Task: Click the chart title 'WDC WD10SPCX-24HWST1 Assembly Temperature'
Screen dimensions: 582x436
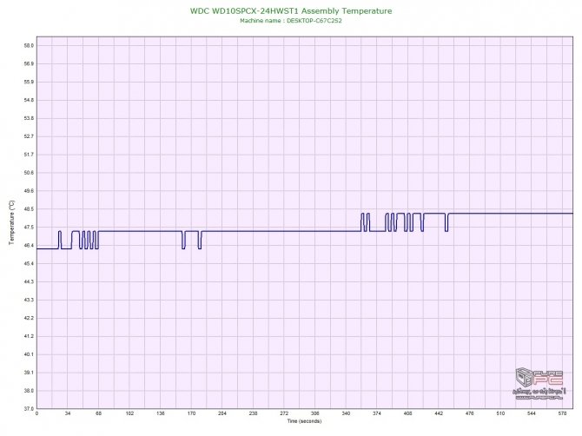Action: coord(291,11)
